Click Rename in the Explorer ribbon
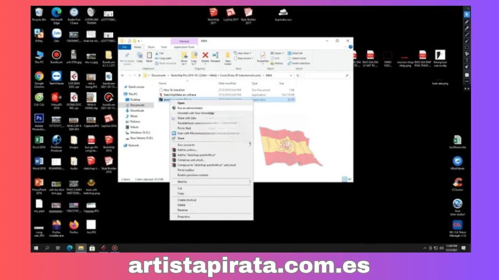Image resolution: width=499 pixels, height=280 pixels. [x=216, y=57]
